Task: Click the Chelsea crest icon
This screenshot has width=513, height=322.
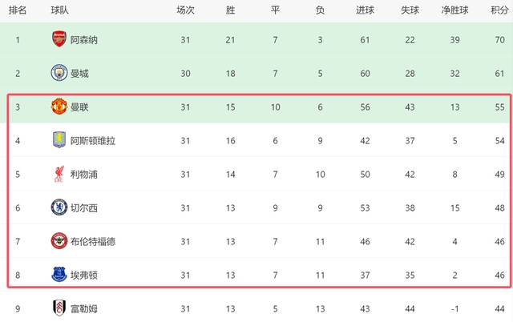Action: tap(59, 207)
